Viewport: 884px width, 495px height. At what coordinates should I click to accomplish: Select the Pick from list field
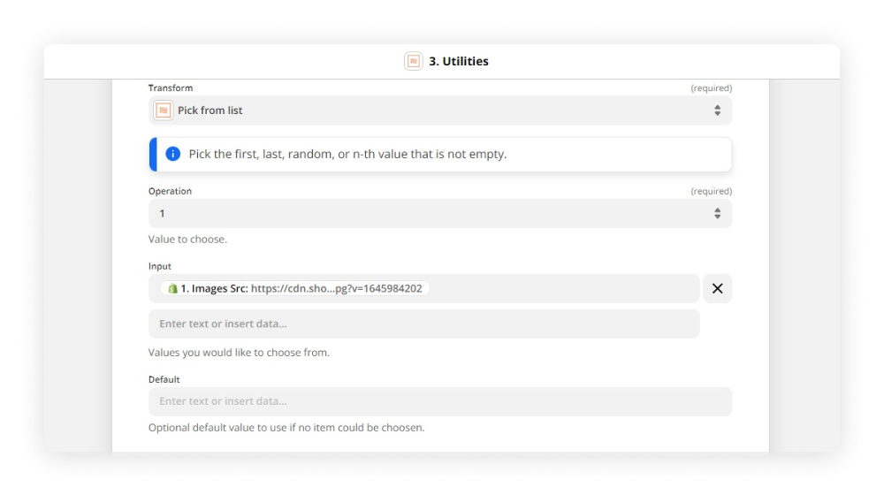pyautogui.click(x=440, y=110)
